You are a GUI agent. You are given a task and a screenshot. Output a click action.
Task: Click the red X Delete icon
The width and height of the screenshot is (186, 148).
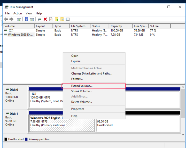pyautogui.click(x=45, y=19)
